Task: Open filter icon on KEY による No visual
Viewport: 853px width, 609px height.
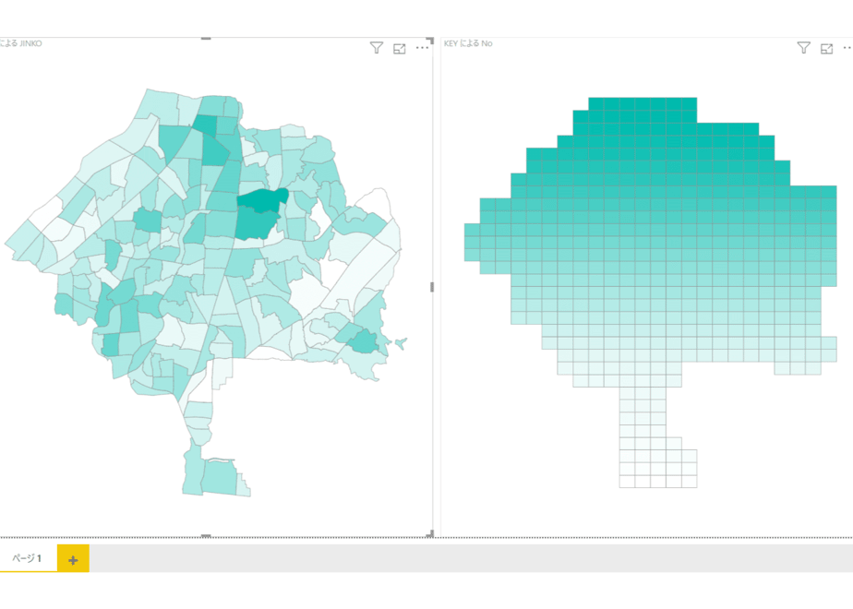Action: click(x=803, y=48)
